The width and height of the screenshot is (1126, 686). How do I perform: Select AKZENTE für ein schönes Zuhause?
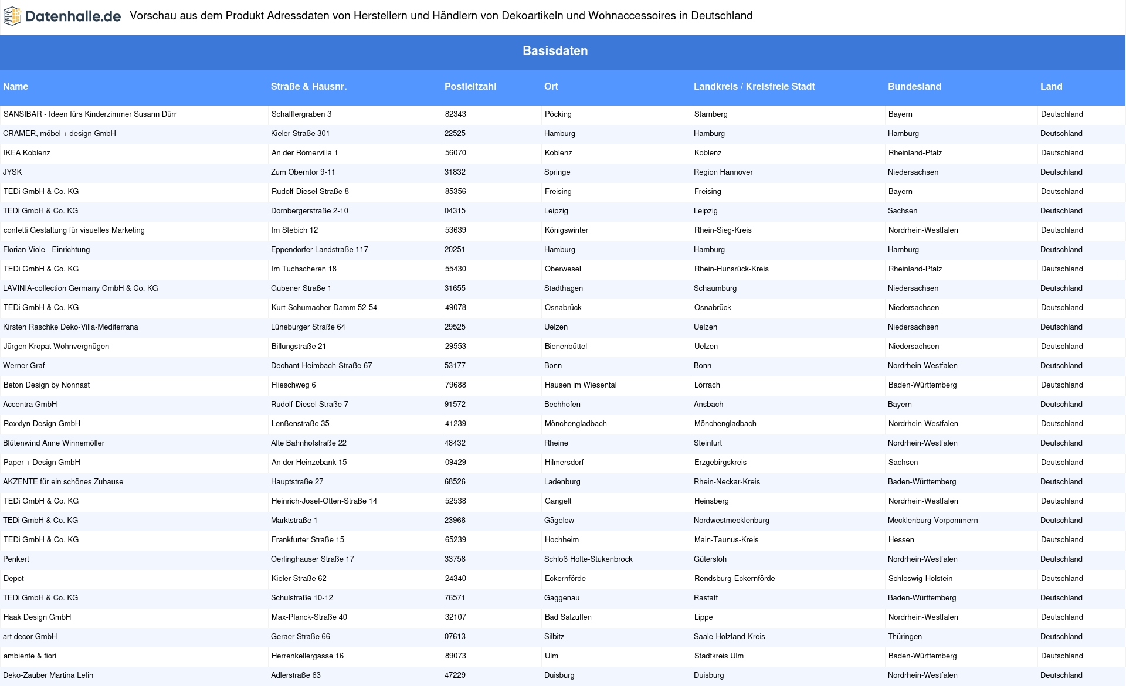click(63, 481)
